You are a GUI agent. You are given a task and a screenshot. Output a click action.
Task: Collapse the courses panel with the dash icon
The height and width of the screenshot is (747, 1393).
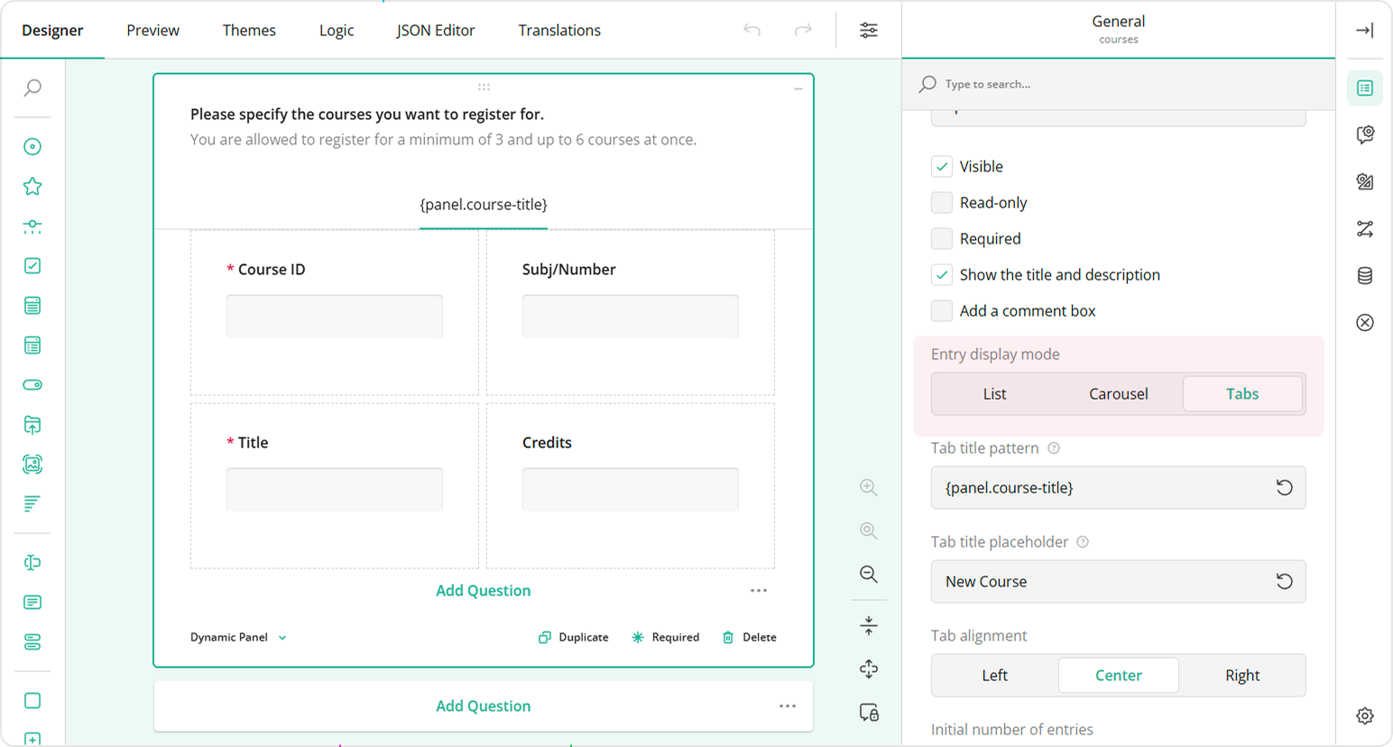[798, 89]
